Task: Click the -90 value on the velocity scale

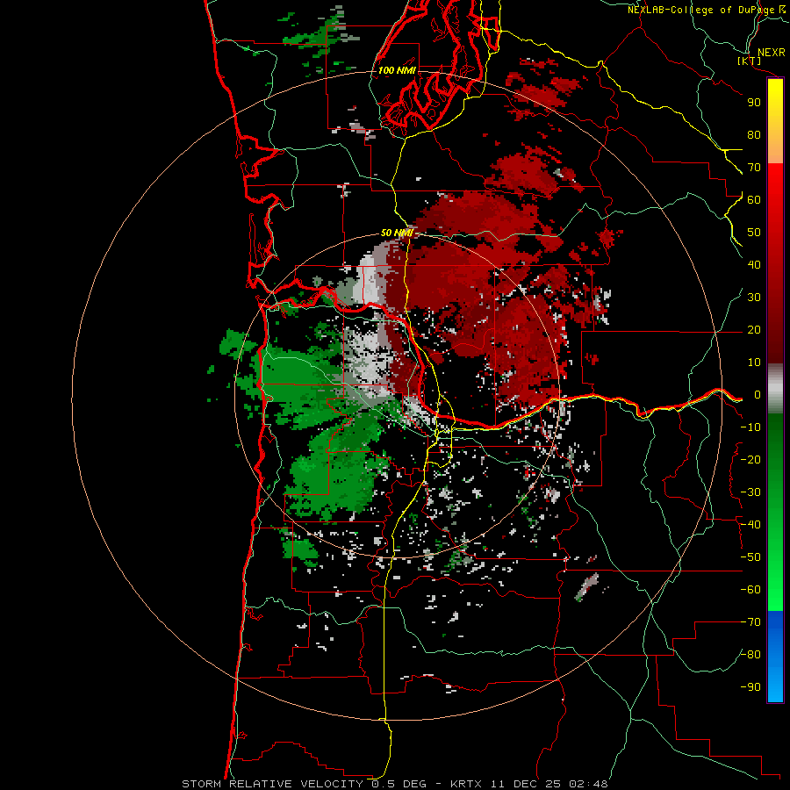Action: click(x=750, y=687)
